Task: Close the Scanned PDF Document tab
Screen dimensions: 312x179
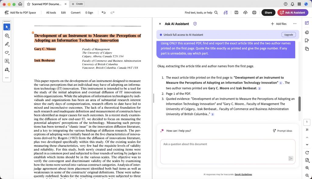Action: [x=66, y=4]
